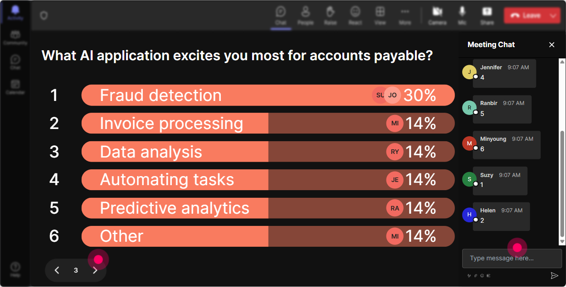Click the JE voter avatar on Automating tasks
Image resolution: width=566 pixels, height=287 pixels.
coord(395,180)
